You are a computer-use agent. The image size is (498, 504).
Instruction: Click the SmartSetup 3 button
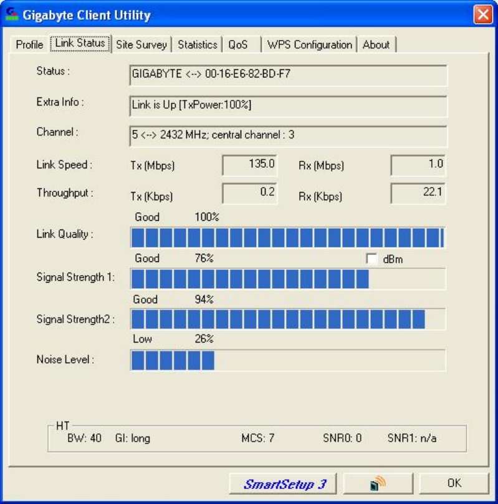(283, 483)
